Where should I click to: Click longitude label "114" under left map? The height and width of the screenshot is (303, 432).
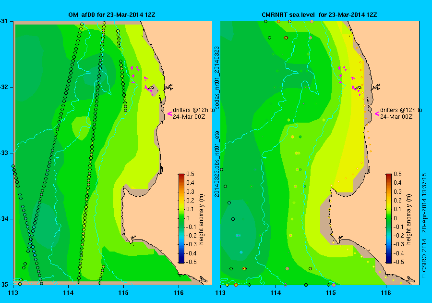68,293
